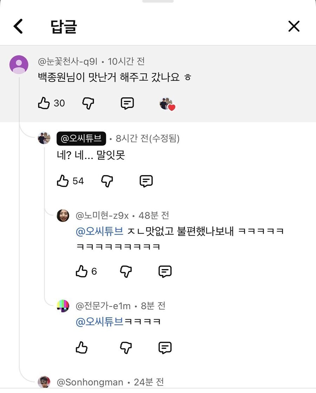Viewport: 316px width, 393px height.
Task: Toggle like on @노미현-z9x's reply
Action: tap(81, 271)
